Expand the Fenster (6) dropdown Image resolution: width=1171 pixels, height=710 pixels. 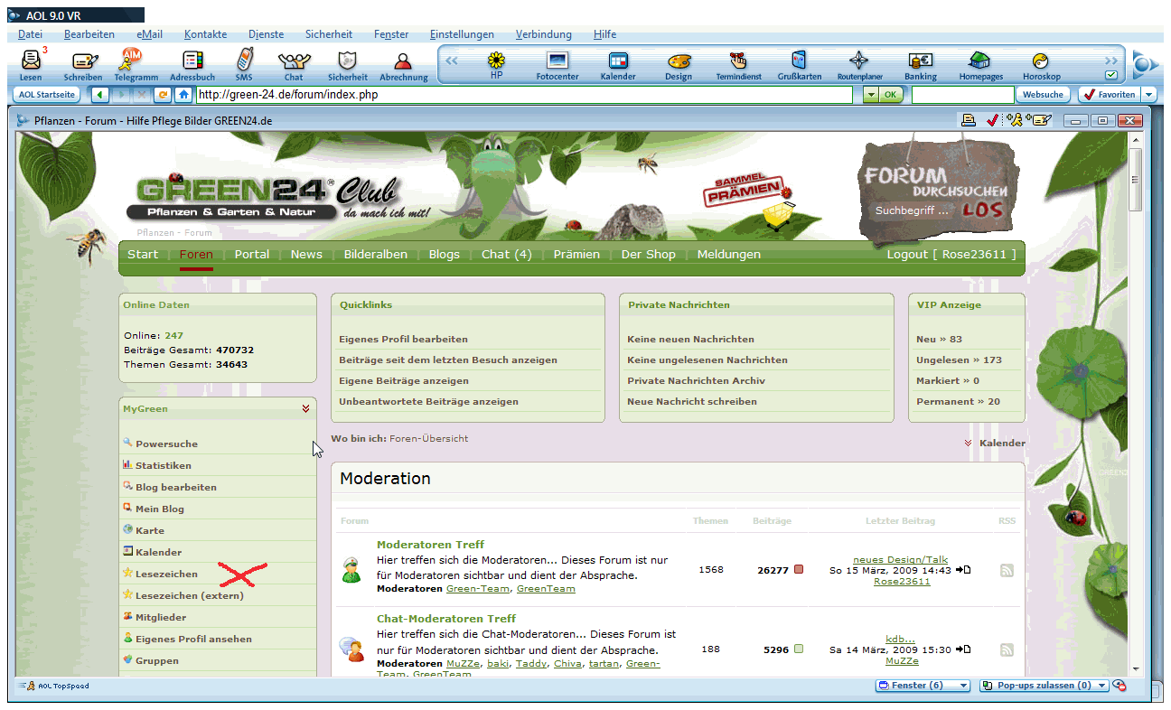(x=963, y=686)
